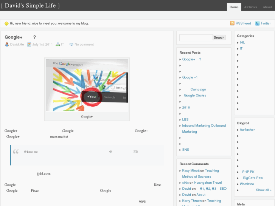Click the calendar icon beside July 1st, 2011
This screenshot has width=275, height=206.
tap(29, 45)
